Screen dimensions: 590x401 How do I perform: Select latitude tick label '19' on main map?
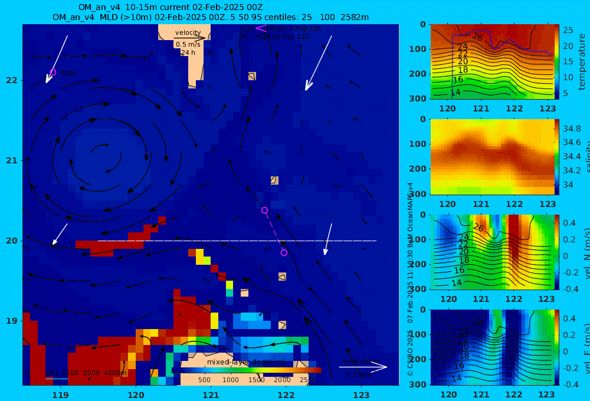[x=12, y=321]
